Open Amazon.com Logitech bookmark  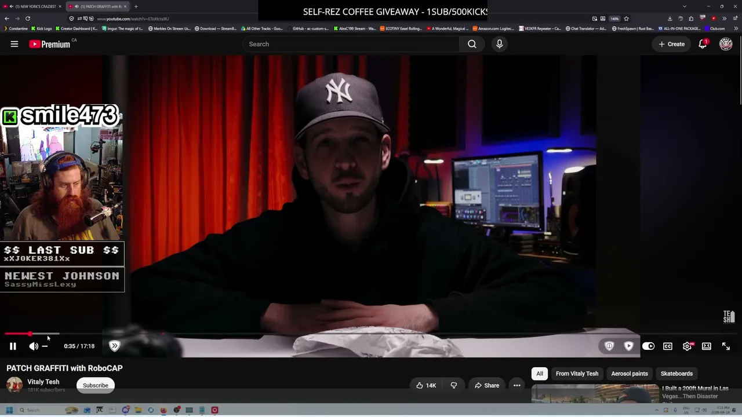494,28
